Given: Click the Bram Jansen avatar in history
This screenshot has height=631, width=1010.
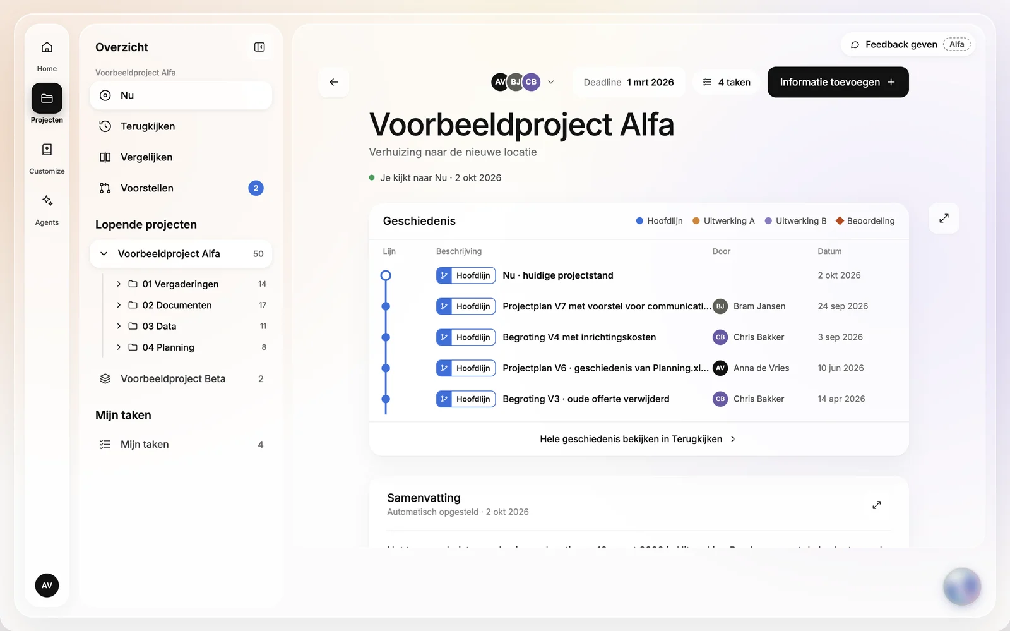Looking at the screenshot, I should coord(720,306).
